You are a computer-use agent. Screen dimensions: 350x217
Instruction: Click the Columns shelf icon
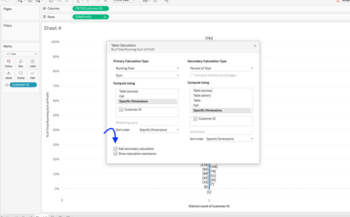[44, 9]
